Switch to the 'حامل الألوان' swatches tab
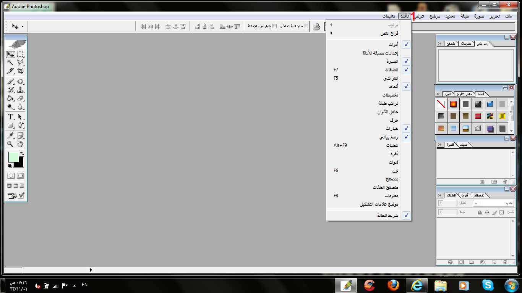This screenshot has width=522, height=293. click(x=465, y=94)
